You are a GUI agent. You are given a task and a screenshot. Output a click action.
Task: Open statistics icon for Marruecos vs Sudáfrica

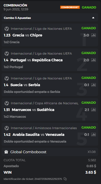tap(94, 110)
